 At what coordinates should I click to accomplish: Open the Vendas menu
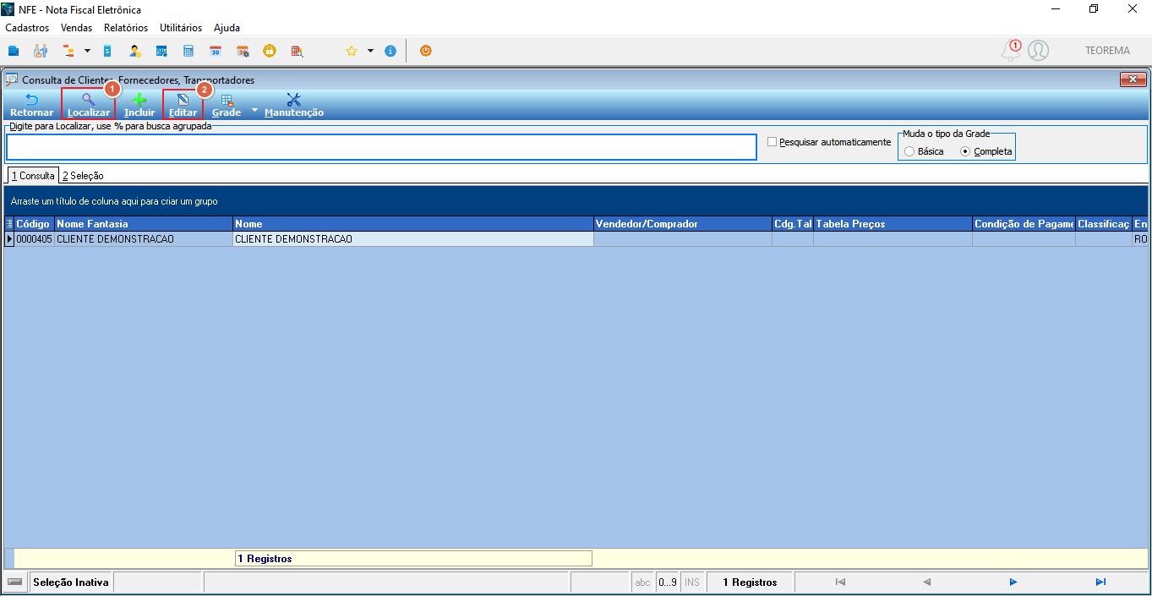77,28
